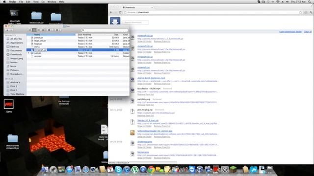Screen dimensions: 314x176
Task: Switch Finder to icon view
Action: coord(29,30)
